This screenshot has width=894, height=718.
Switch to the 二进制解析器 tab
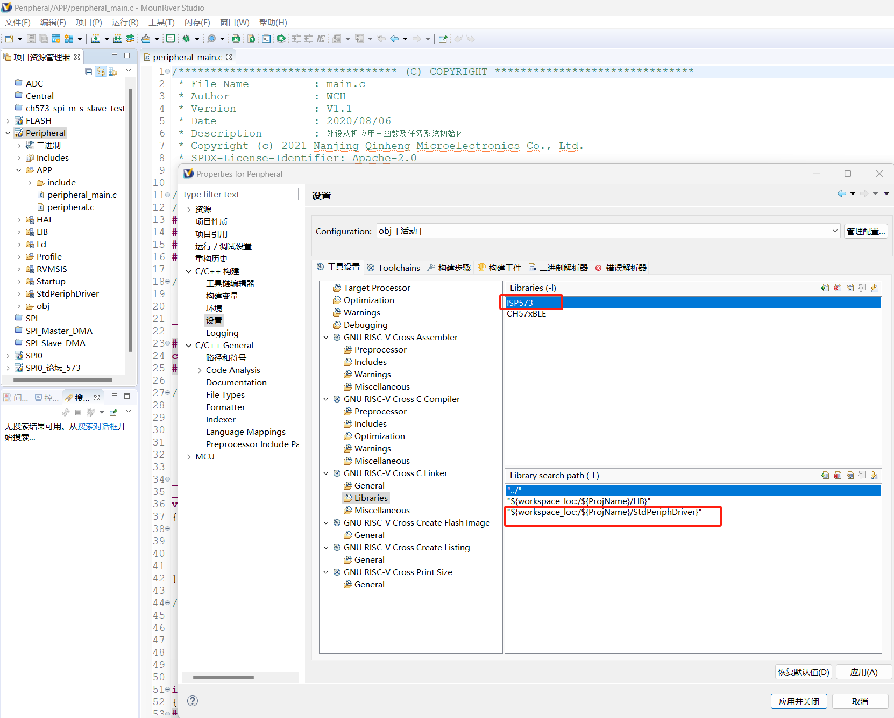558,268
